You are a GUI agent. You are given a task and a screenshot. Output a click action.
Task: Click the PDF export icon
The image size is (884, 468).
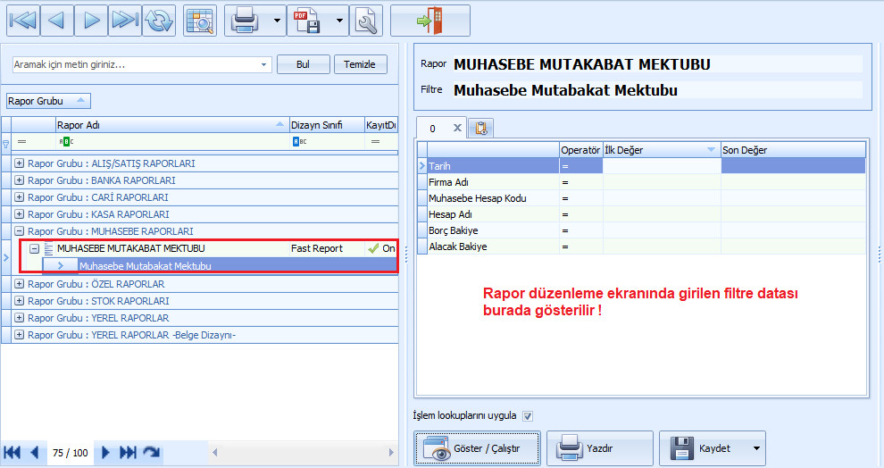307,21
